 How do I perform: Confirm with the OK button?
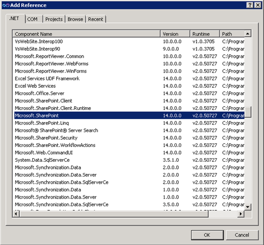click(207, 235)
